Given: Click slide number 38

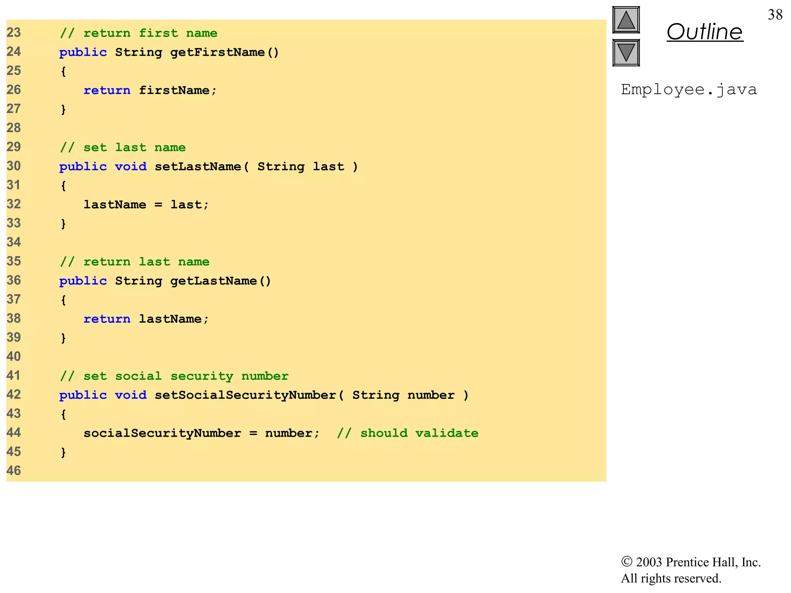Looking at the screenshot, I should click(775, 15).
